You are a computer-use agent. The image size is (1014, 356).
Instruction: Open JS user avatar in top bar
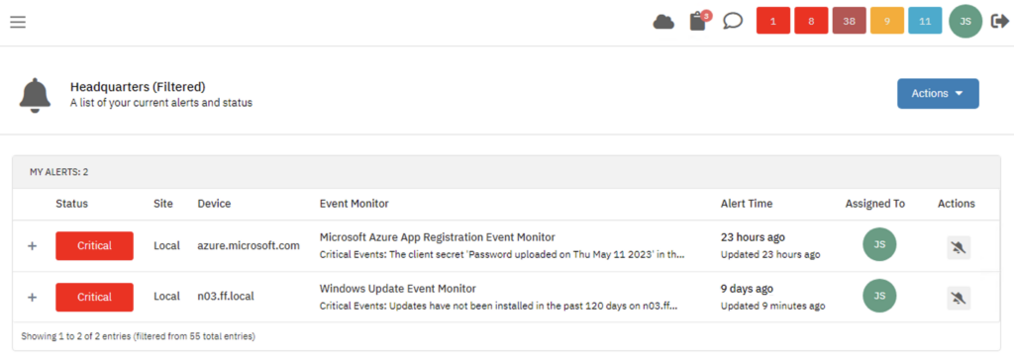tap(965, 22)
